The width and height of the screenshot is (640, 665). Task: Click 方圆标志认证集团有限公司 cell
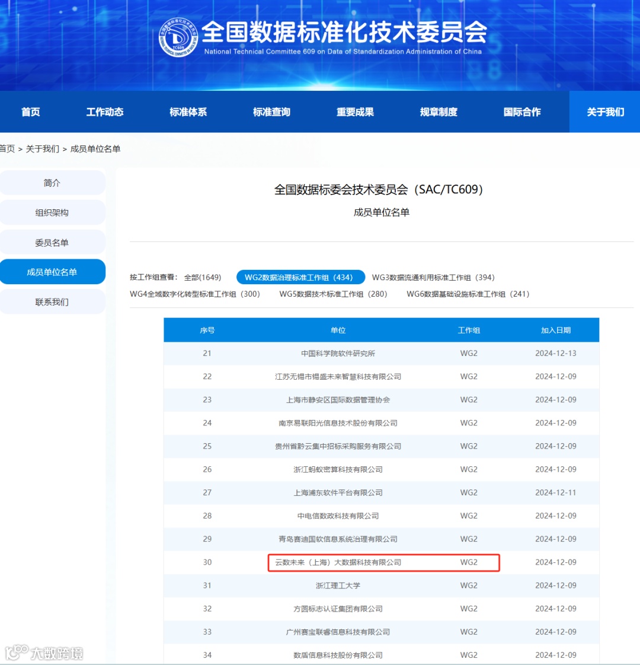pos(338,609)
